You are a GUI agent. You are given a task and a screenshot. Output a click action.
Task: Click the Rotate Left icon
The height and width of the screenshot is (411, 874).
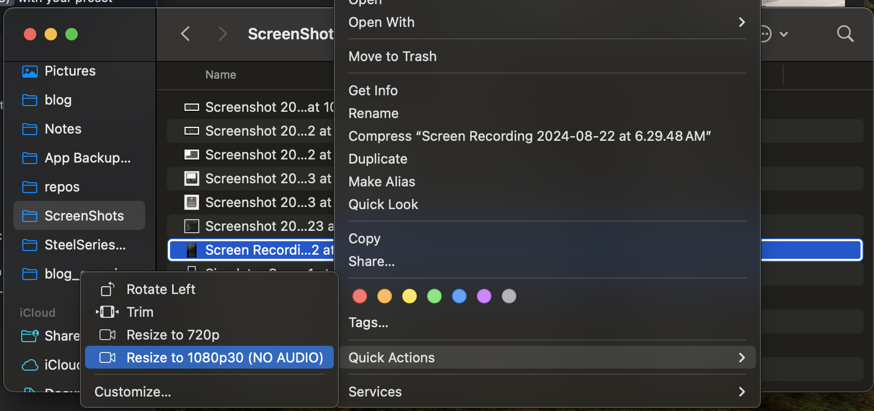click(107, 289)
